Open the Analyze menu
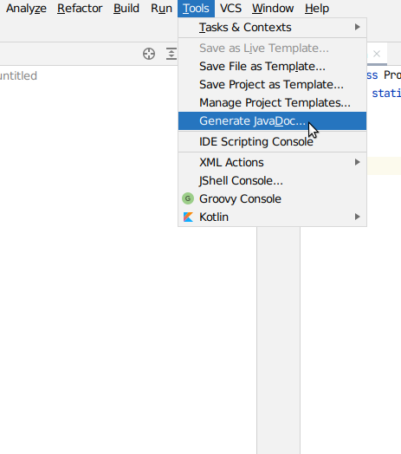Viewport: 401px width, 454px height. tap(26, 9)
